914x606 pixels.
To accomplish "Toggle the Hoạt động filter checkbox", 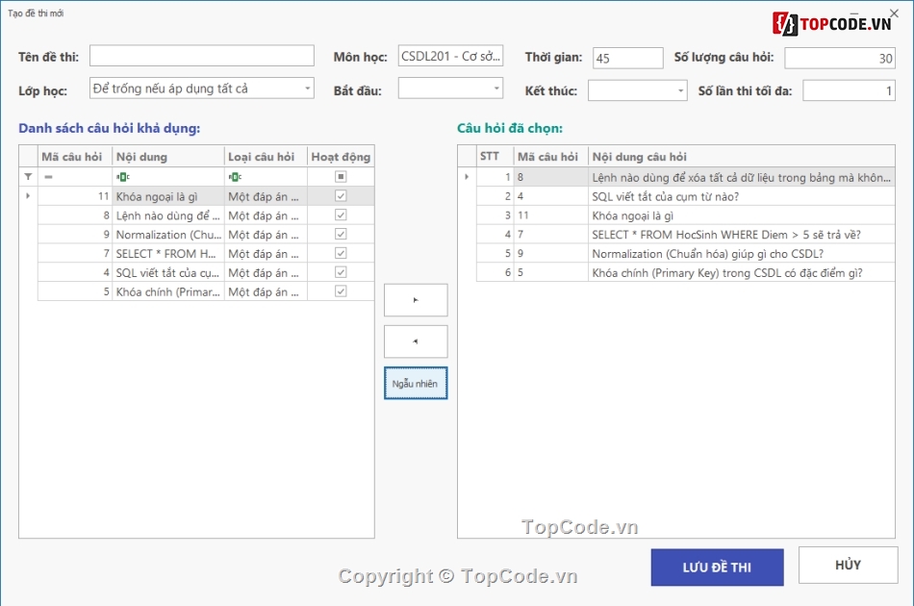I will tap(341, 177).
